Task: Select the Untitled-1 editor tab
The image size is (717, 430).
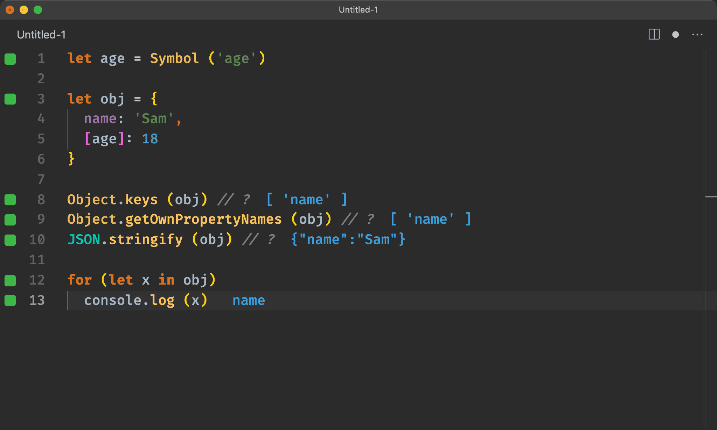Action: (41, 35)
